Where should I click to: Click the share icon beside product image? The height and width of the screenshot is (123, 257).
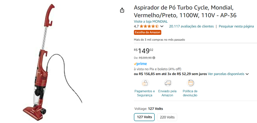tap(122, 10)
